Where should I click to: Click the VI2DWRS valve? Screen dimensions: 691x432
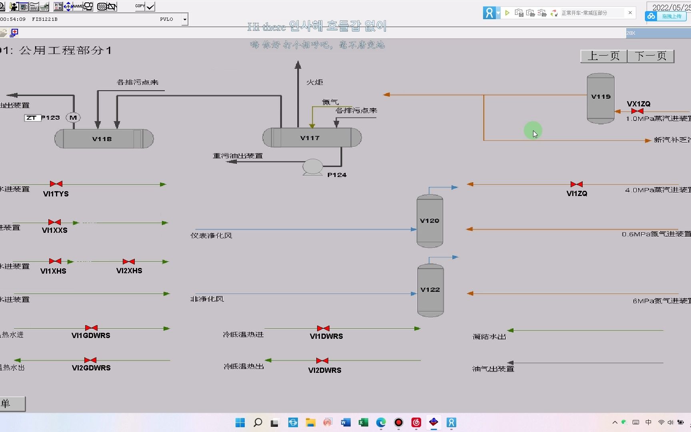click(x=322, y=360)
